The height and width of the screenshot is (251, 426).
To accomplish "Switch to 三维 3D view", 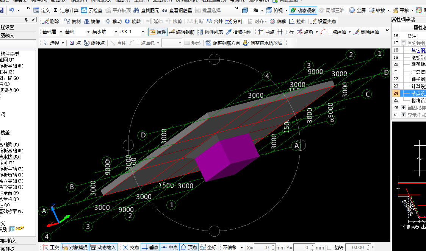I will (x=250, y=10).
